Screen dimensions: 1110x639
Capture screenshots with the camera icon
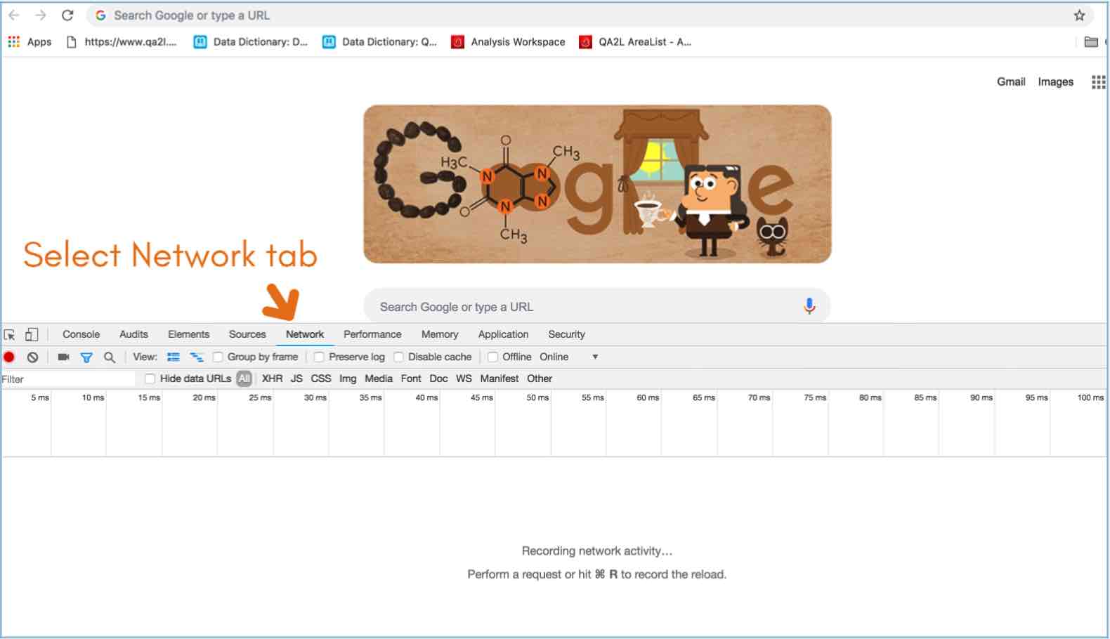coord(63,357)
